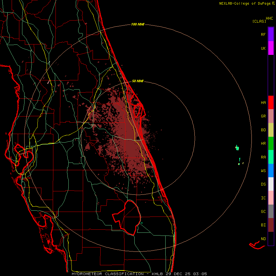Click the 'RF' legend label text

tap(263, 34)
